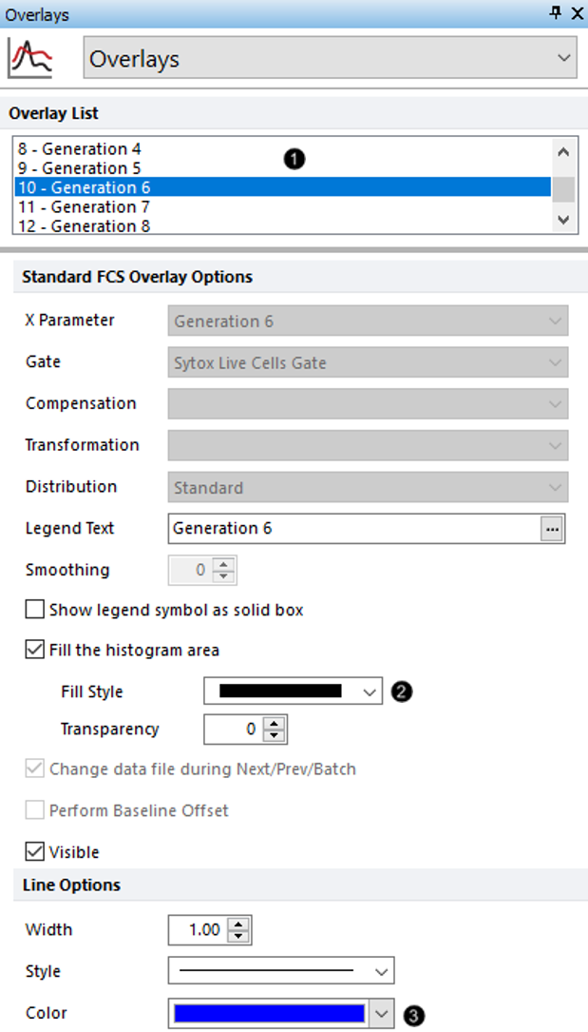Open the line Style dropdown

click(281, 971)
